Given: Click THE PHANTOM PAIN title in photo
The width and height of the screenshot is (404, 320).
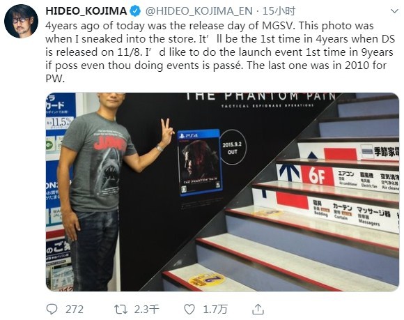Looking at the screenshot, I should pos(261,96).
